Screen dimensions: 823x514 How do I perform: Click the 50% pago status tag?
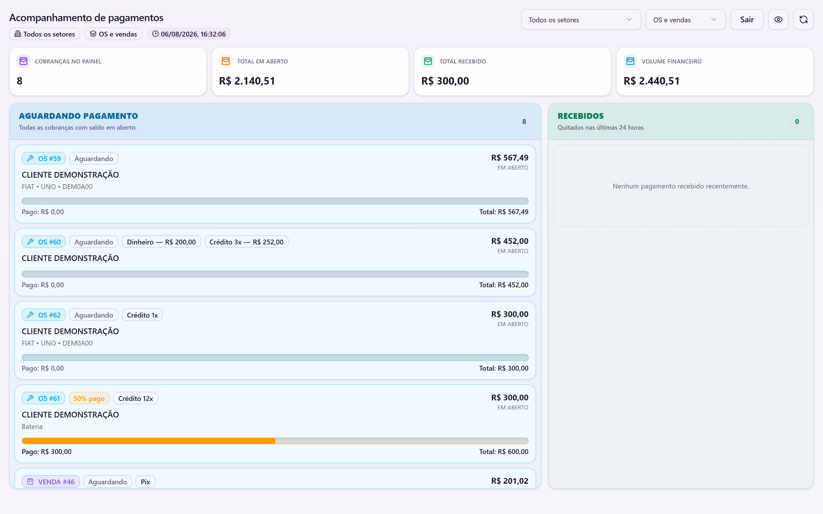click(89, 398)
